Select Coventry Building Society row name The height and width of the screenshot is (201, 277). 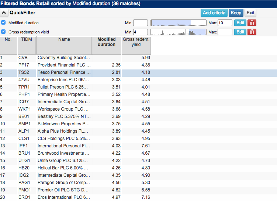coord(64,58)
